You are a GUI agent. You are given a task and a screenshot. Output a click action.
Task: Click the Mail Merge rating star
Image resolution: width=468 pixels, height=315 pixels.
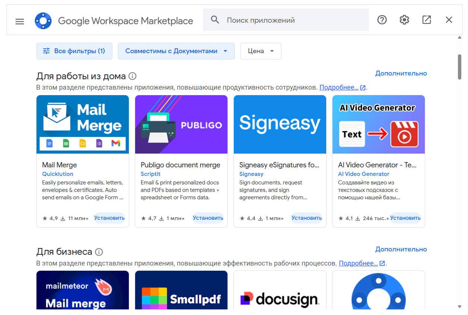pyautogui.click(x=45, y=218)
